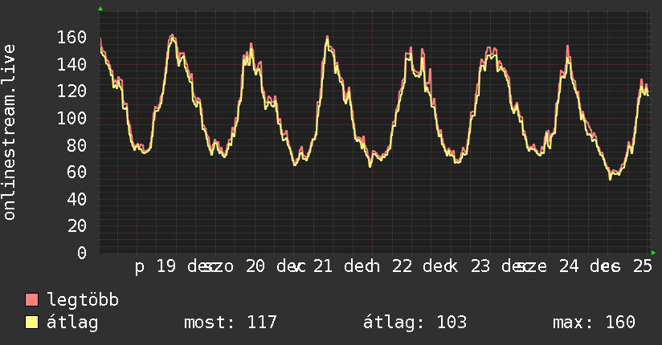Image resolution: width=662 pixels, height=345 pixels.
Task: Click the 60 y-axis label
Action: tap(77, 172)
